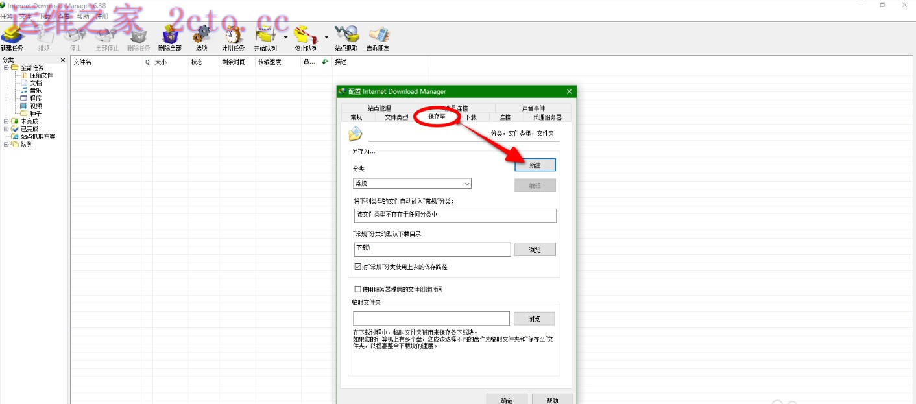Toggle remember last save path for 常规 category
The width and height of the screenshot is (916, 404).
coord(357,267)
